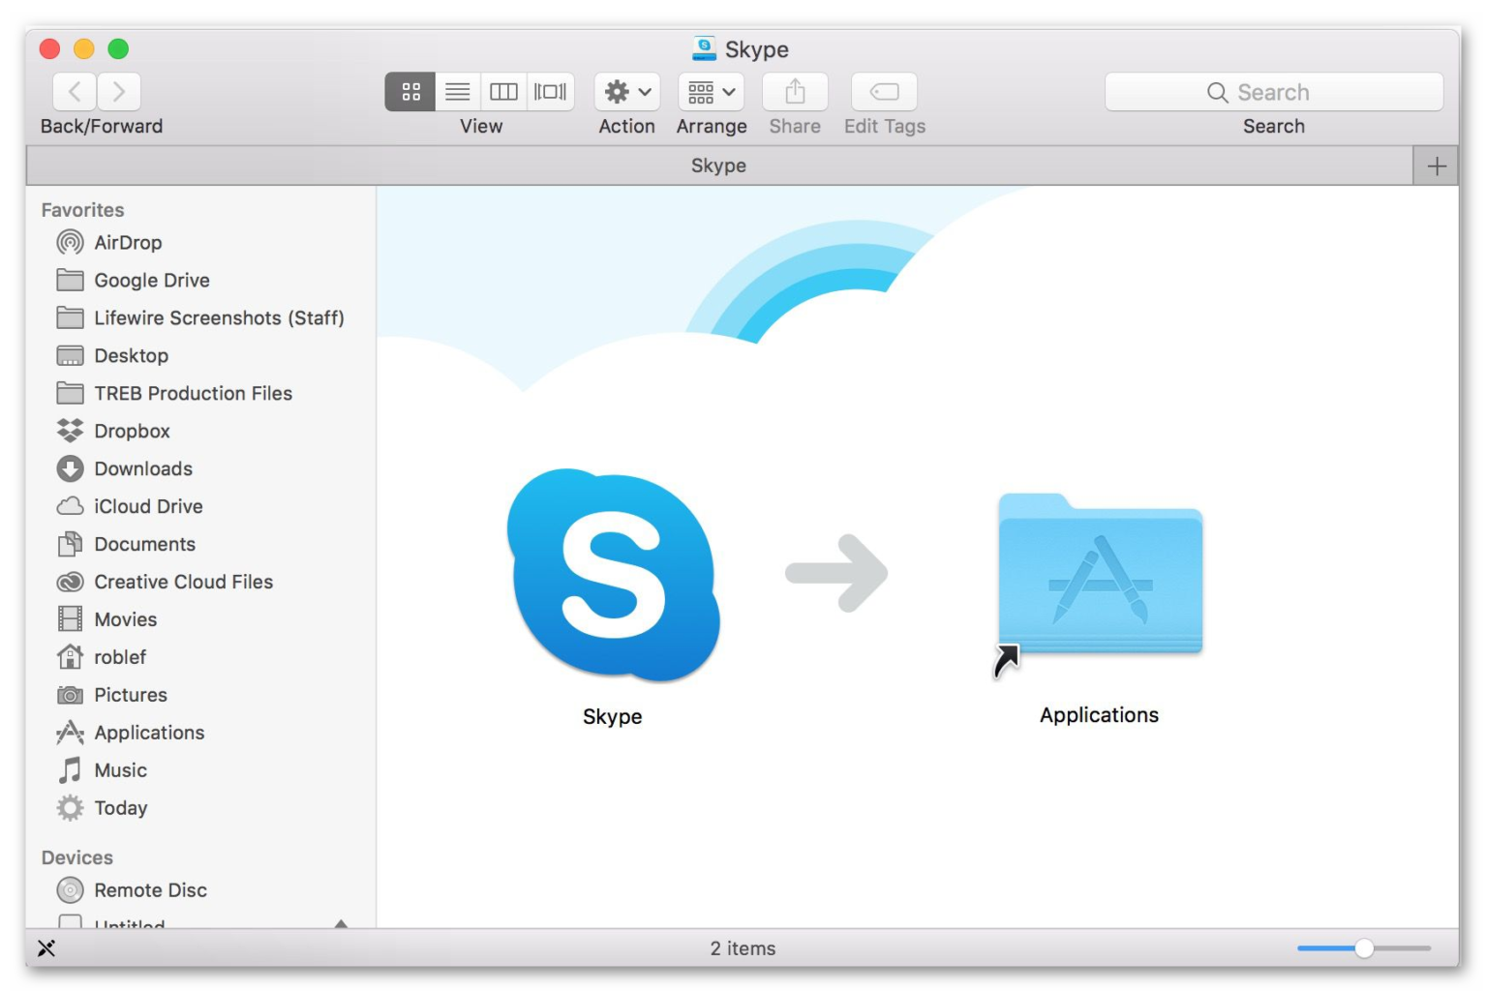Select the Skype tab
1487x992 pixels.
tap(719, 166)
